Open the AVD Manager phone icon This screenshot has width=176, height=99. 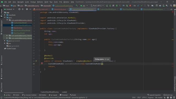(x=163, y=5)
